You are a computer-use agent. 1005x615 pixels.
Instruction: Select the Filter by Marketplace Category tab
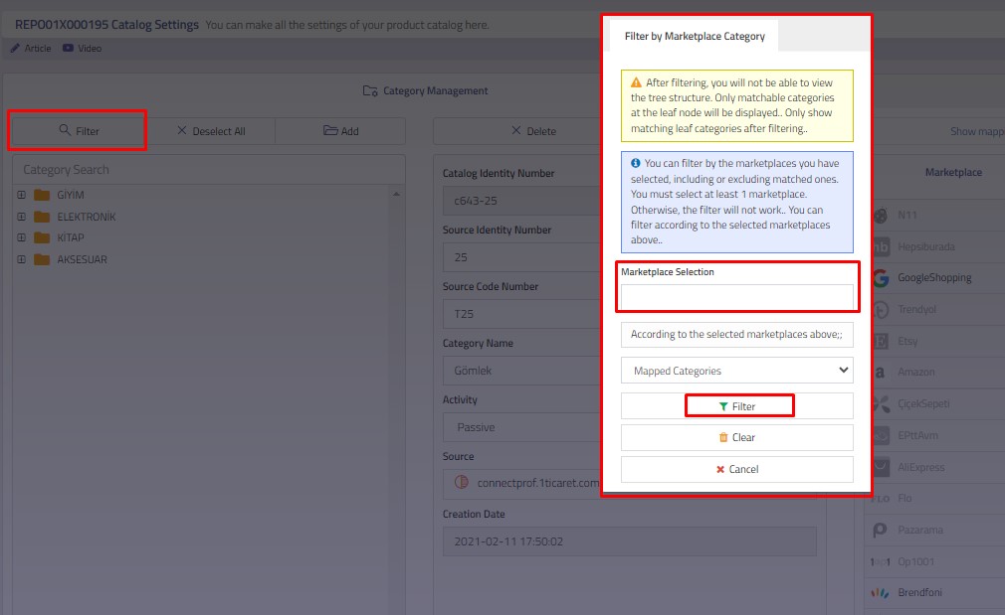(x=694, y=36)
